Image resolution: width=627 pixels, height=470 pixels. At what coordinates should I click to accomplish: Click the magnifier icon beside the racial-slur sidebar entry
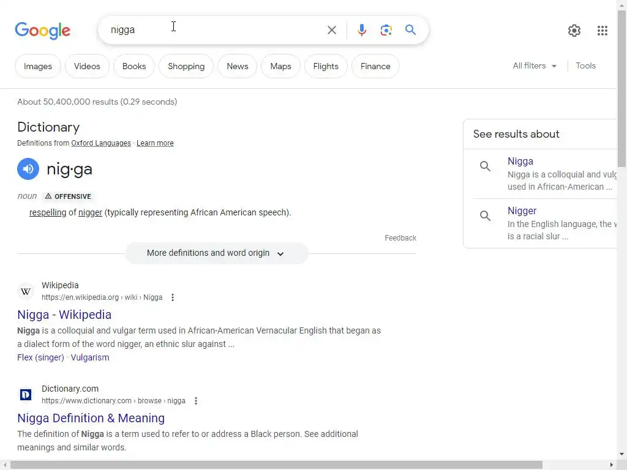click(485, 215)
